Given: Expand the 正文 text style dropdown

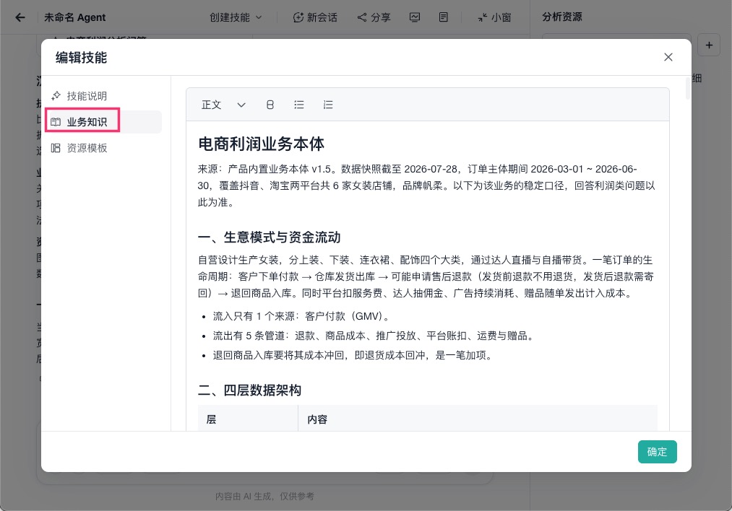Looking at the screenshot, I should click(x=223, y=105).
